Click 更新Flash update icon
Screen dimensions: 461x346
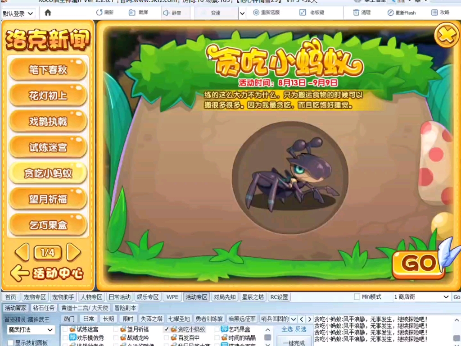point(390,13)
